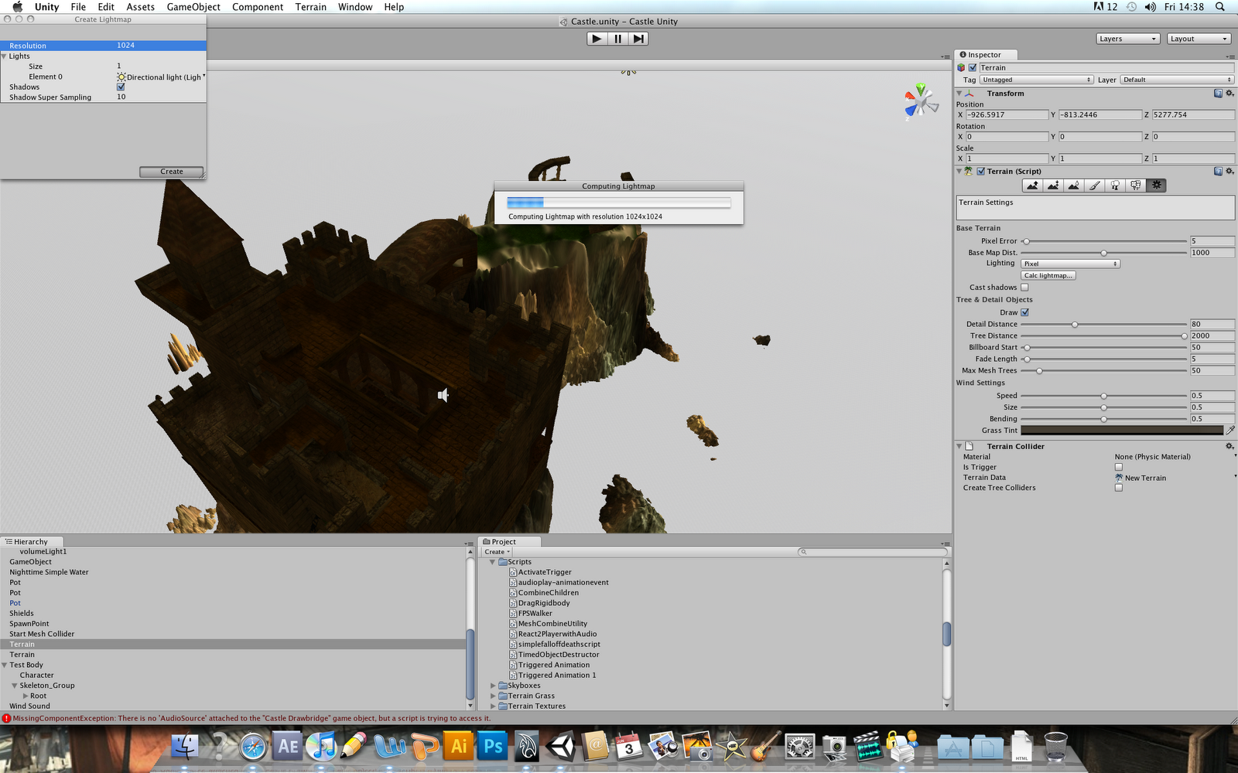Select the Paint Texture brush tool
This screenshot has width=1238, height=773.
[x=1094, y=186]
